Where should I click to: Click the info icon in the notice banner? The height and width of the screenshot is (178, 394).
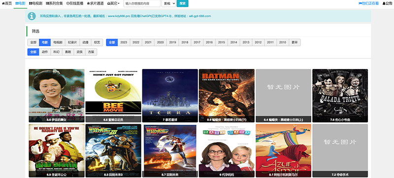[32, 16]
